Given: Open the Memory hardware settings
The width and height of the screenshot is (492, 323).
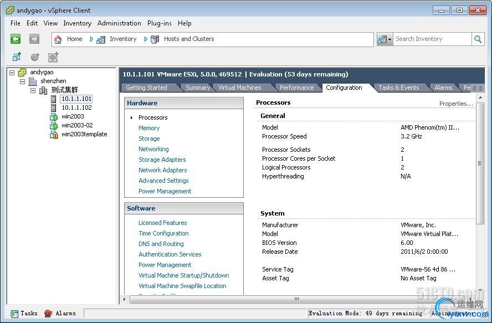Looking at the screenshot, I should 149,128.
